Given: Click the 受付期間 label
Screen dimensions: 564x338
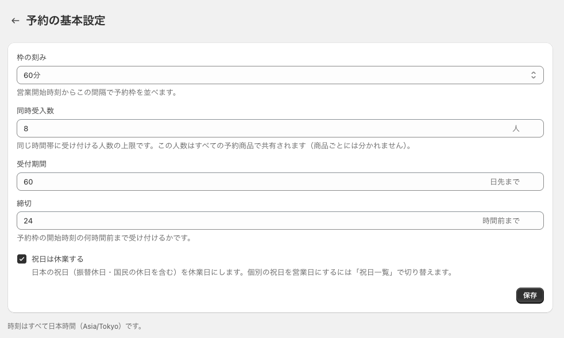Looking at the screenshot, I should point(32,164).
